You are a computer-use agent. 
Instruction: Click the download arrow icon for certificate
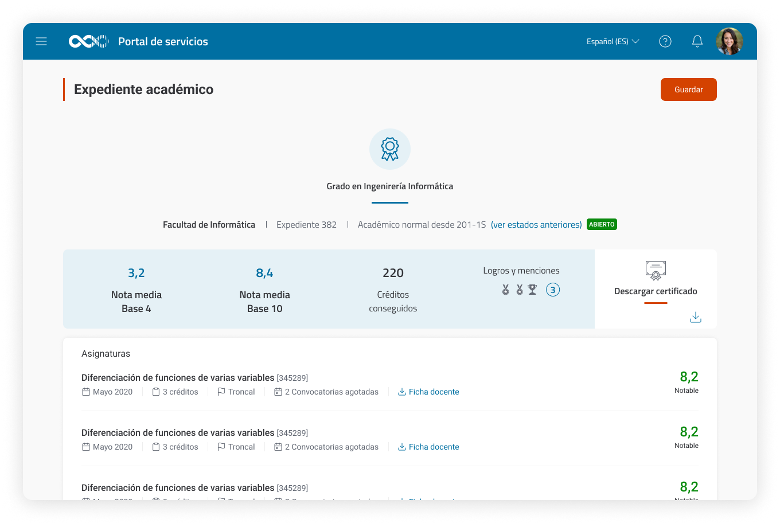[695, 317]
